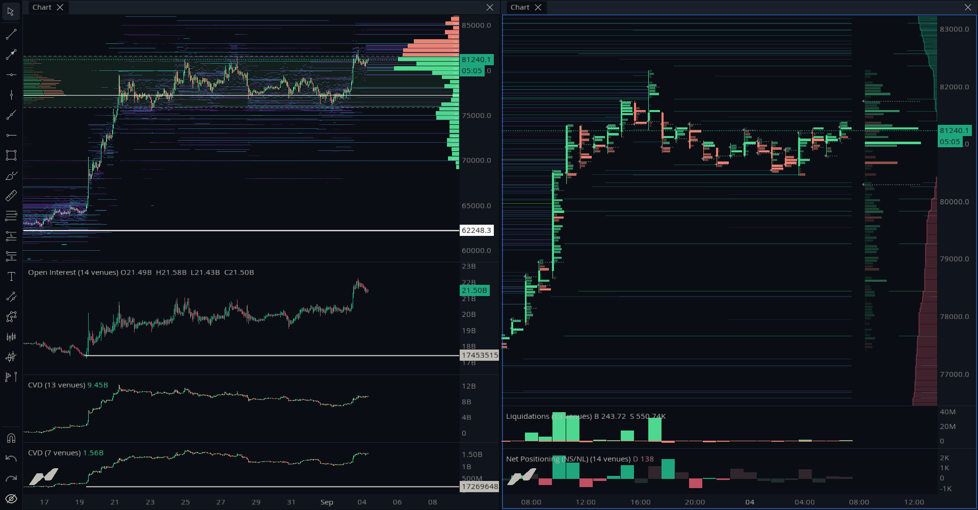Screen dimensions: 978x510
Task: Click the 04 date label on right time axis
Action: click(750, 502)
